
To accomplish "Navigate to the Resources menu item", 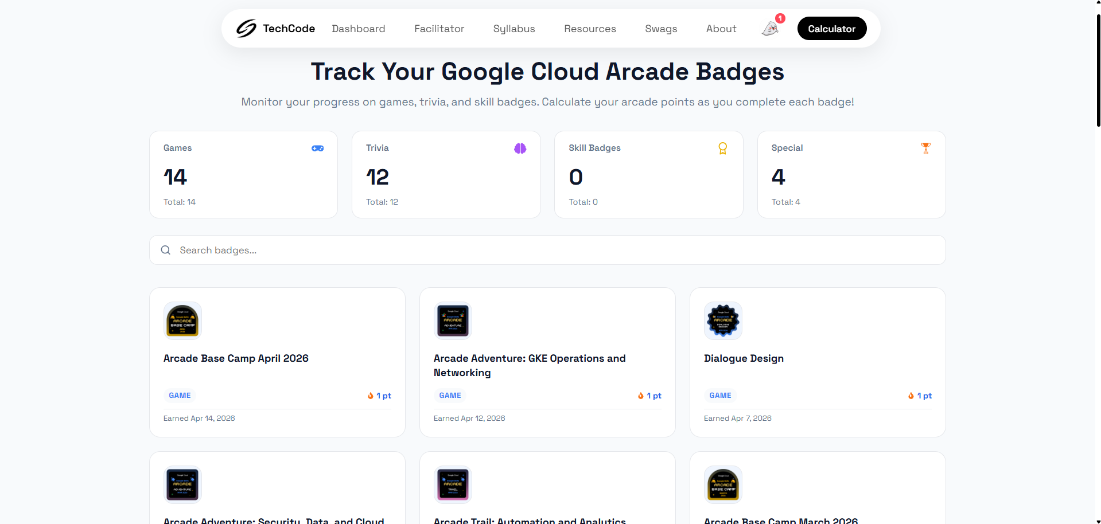I will click(x=590, y=28).
